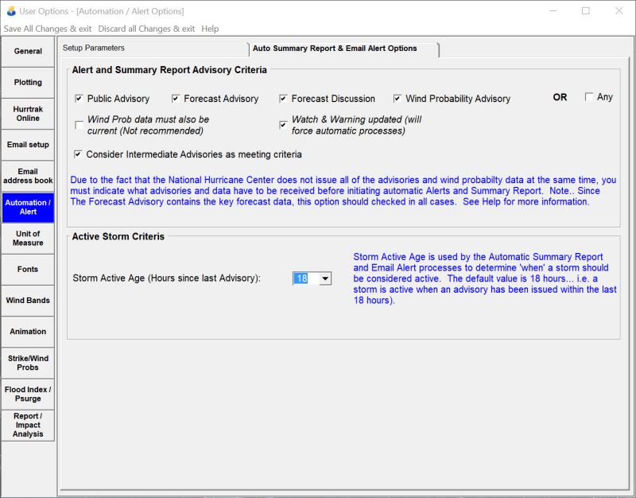The width and height of the screenshot is (636, 498).
Task: Go to the Plotting options section
Action: coord(28,83)
